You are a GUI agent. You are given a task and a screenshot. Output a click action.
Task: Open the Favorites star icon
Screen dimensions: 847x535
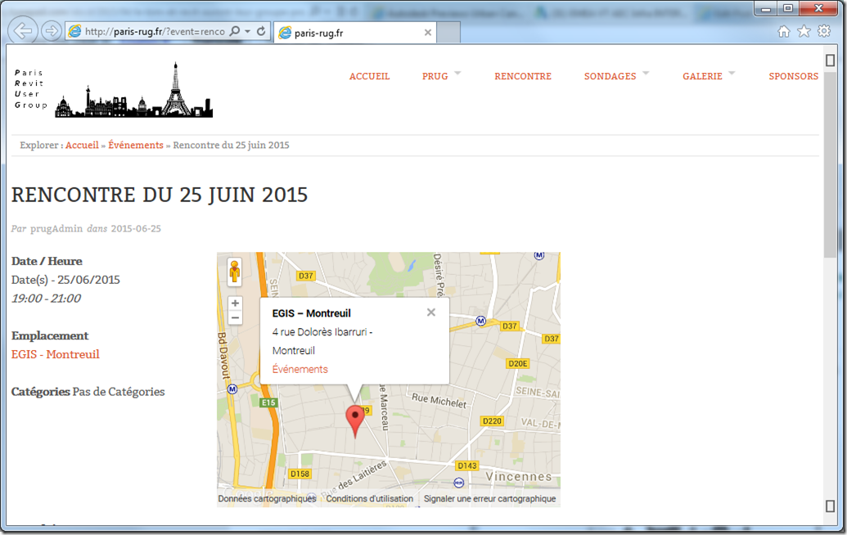point(804,31)
